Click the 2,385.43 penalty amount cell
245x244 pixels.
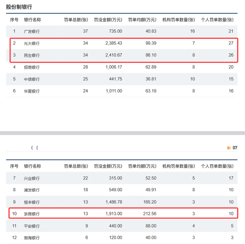click(x=114, y=43)
